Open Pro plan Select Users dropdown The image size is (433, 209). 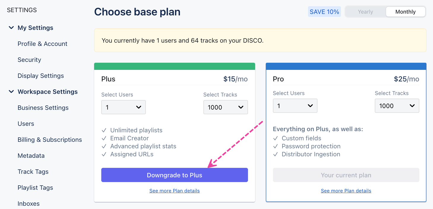pos(295,106)
